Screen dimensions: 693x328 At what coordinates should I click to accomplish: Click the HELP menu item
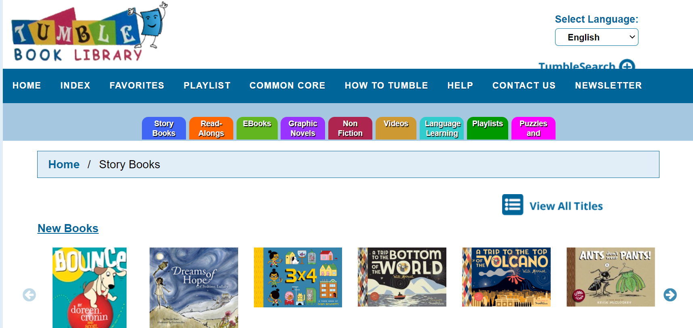460,85
